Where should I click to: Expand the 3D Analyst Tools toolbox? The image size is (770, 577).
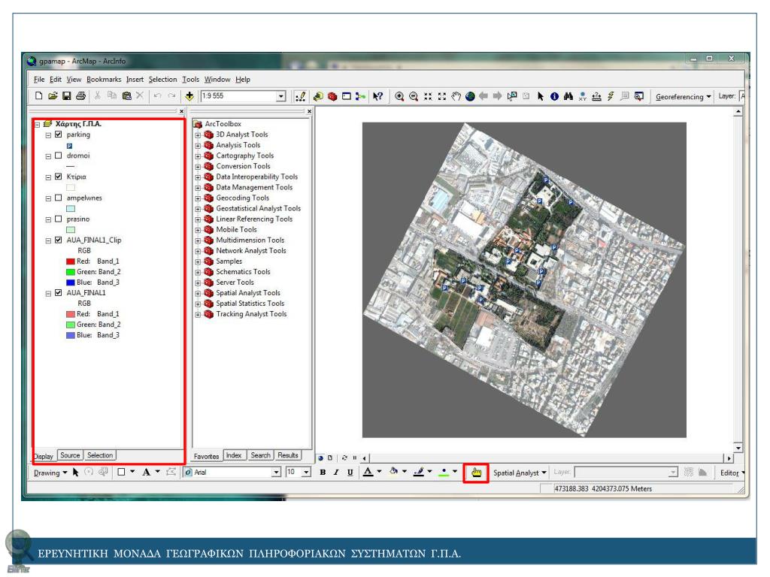tap(198, 135)
